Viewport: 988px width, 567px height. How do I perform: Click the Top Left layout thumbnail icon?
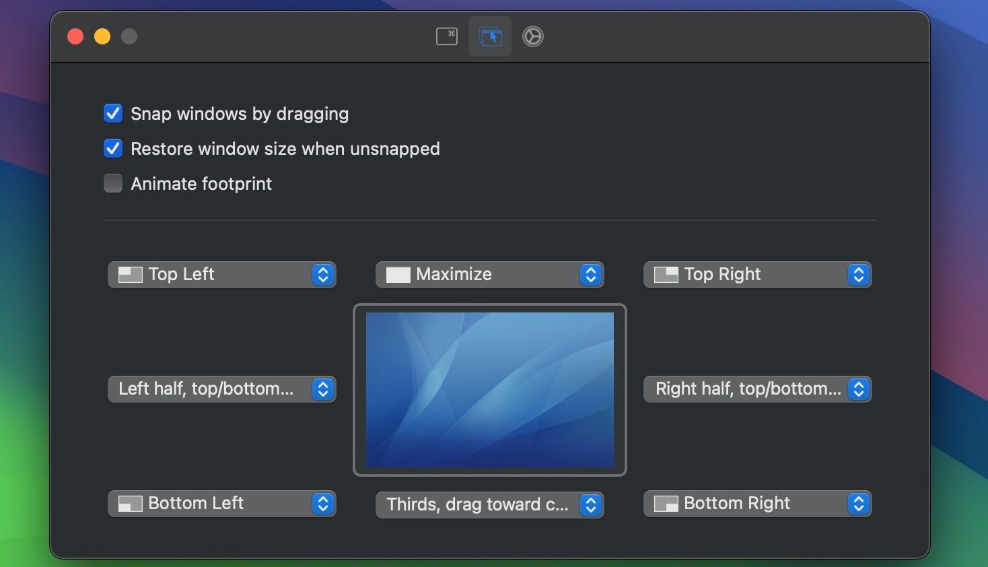pos(129,274)
